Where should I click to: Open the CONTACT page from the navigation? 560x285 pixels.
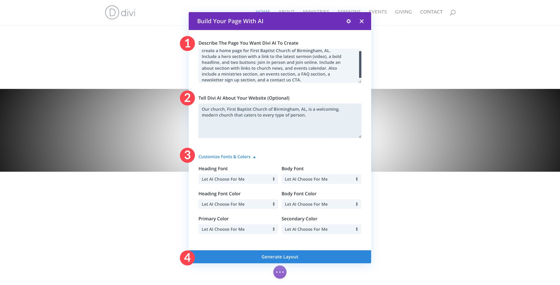431,12
